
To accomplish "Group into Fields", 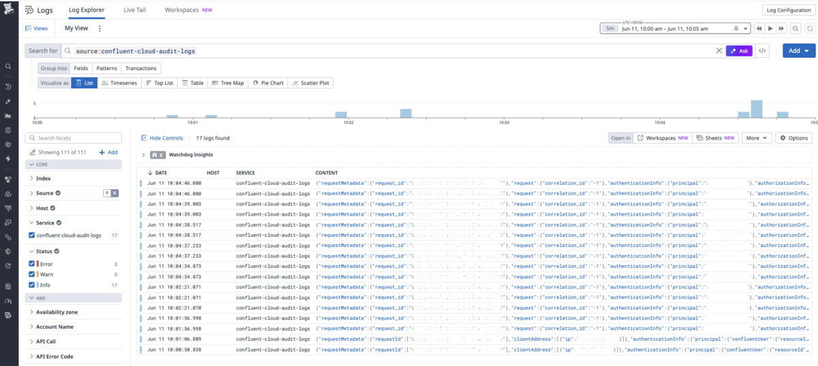I will point(80,69).
